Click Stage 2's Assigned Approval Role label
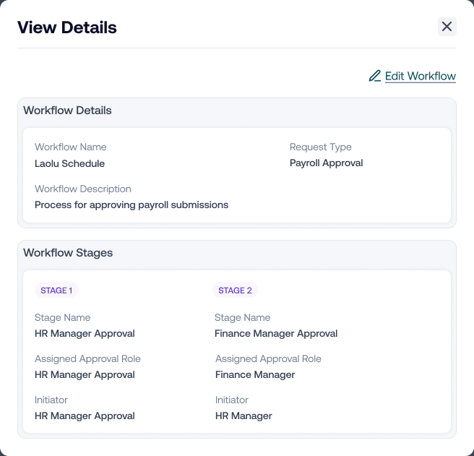 click(x=268, y=358)
